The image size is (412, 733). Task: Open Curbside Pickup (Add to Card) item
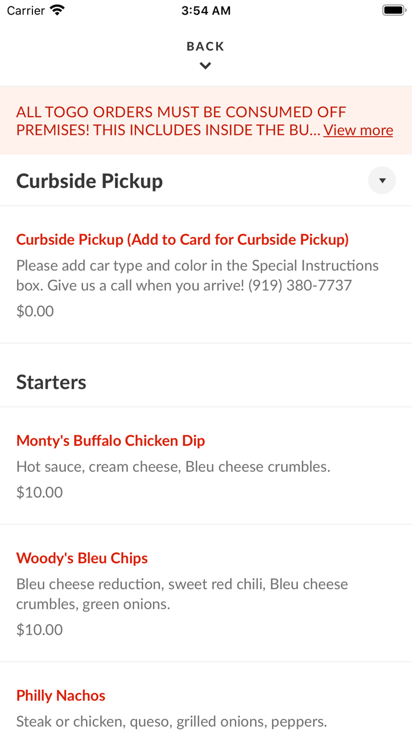pos(182,240)
